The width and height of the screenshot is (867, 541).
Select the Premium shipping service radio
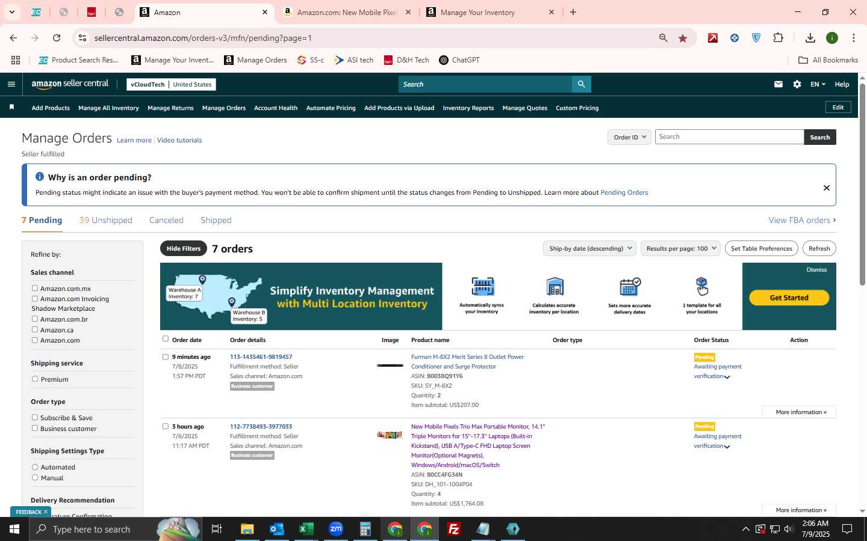tap(35, 379)
